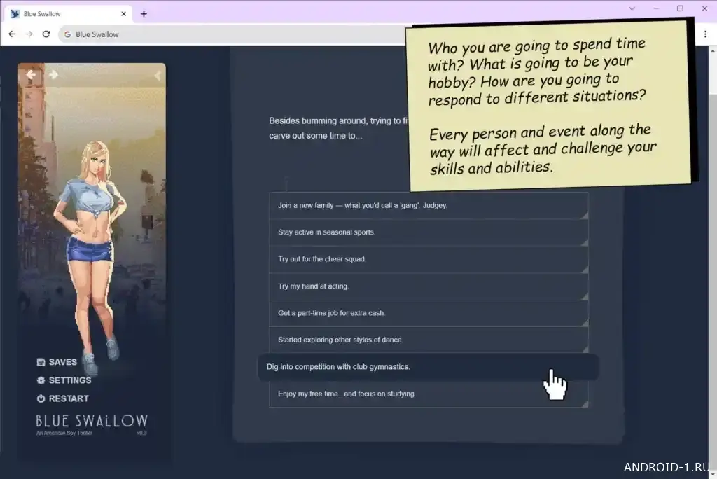The height and width of the screenshot is (479, 717).
Task: Go back using browser back arrow
Action: [12, 34]
